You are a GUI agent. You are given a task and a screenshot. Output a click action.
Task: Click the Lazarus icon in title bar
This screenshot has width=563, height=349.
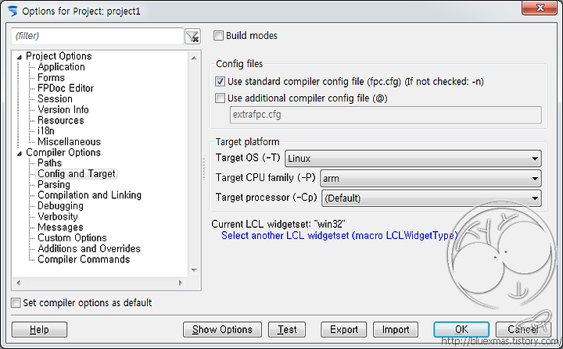point(13,11)
